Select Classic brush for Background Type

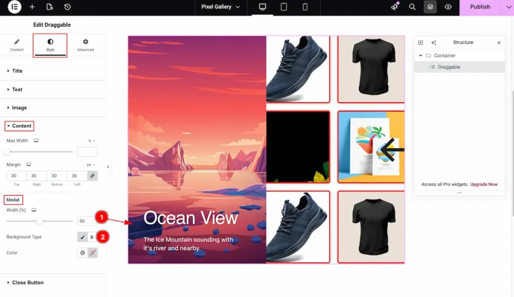pos(82,236)
